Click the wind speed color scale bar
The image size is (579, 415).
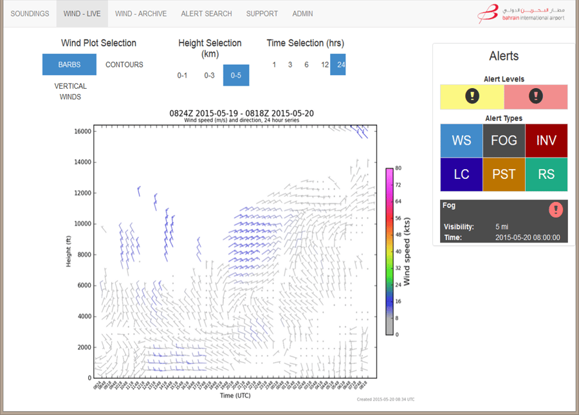[x=389, y=251]
